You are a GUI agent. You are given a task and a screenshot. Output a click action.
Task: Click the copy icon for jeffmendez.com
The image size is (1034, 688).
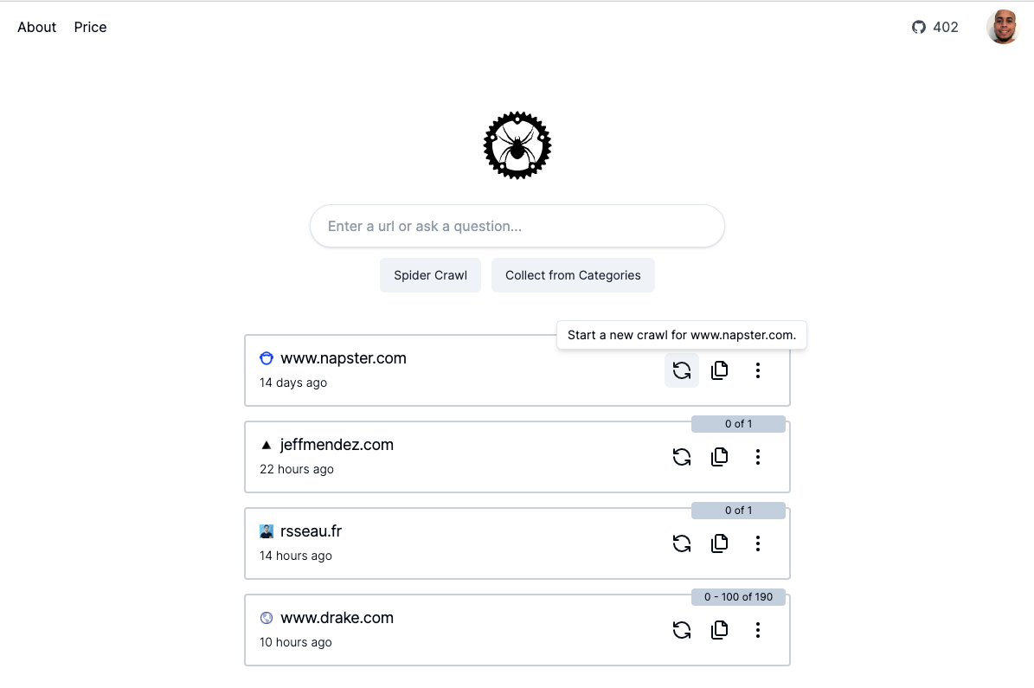[x=719, y=457]
